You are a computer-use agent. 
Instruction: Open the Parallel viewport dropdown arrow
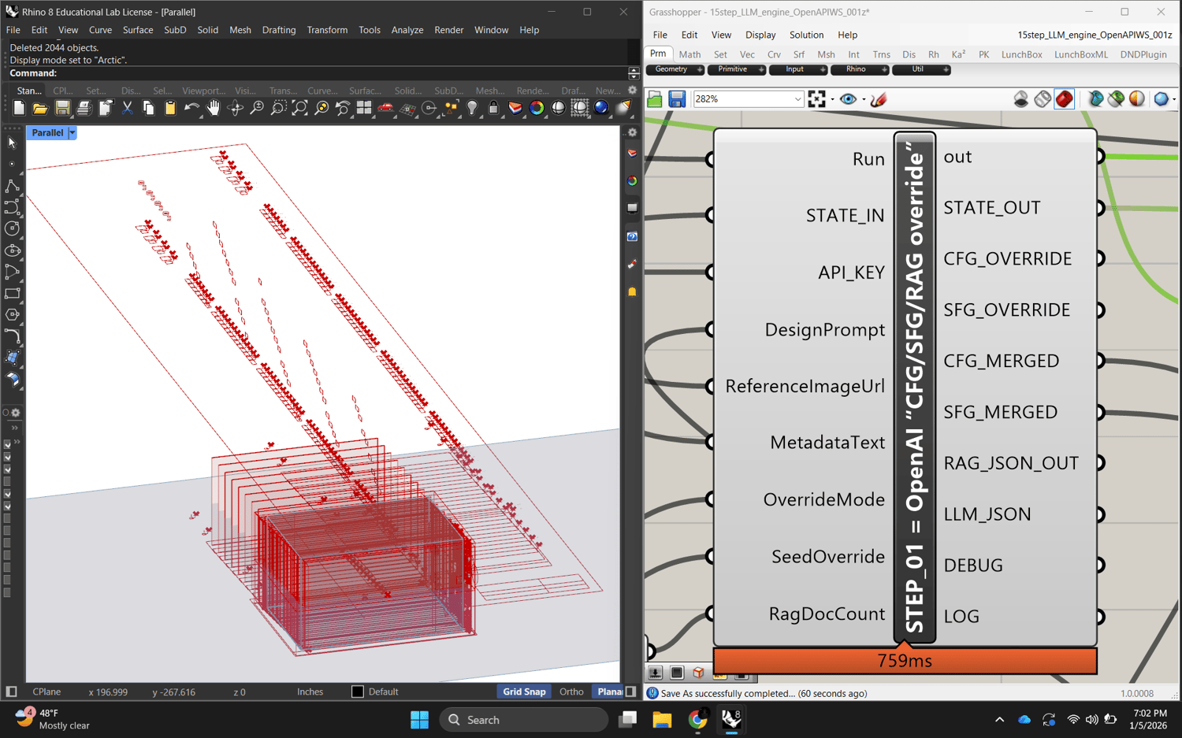coord(72,133)
